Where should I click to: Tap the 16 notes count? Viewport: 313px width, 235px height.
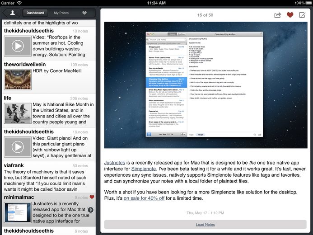point(80,132)
